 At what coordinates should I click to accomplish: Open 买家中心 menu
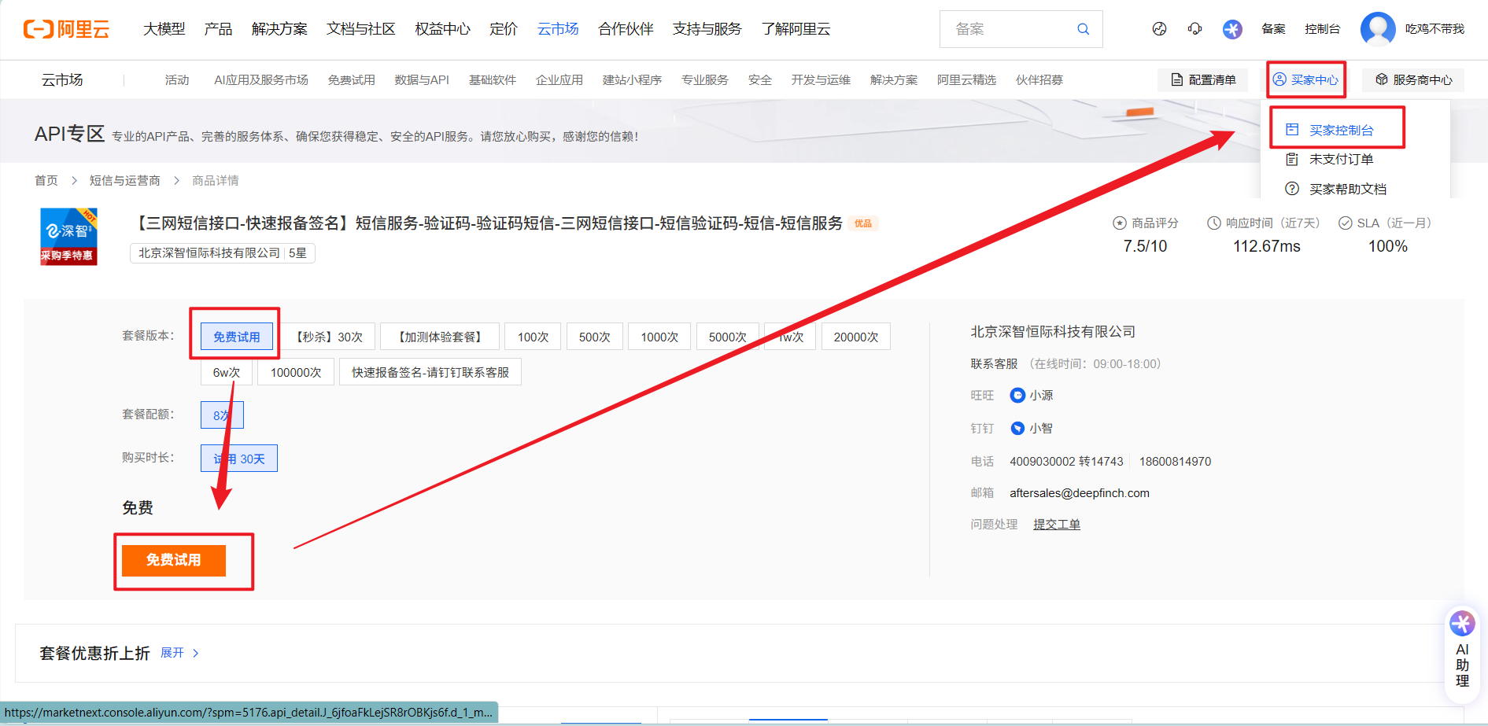(1305, 79)
